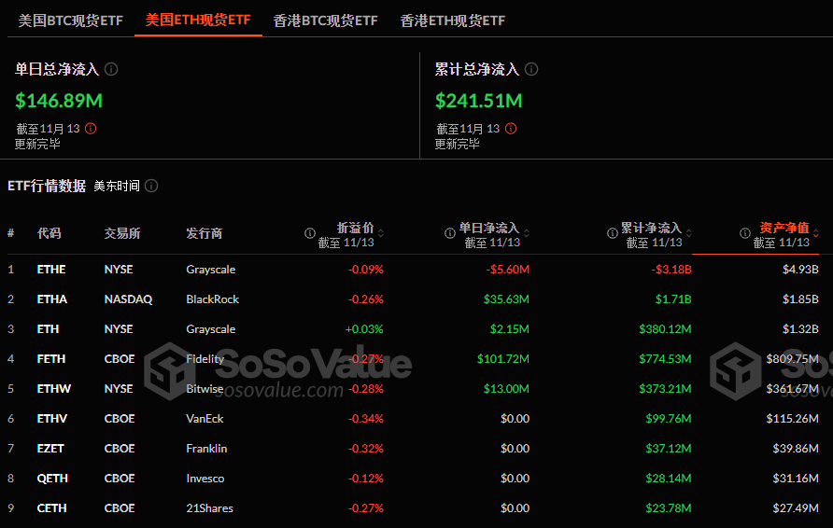
Task: Open the FETH ticker row
Action: [52, 359]
